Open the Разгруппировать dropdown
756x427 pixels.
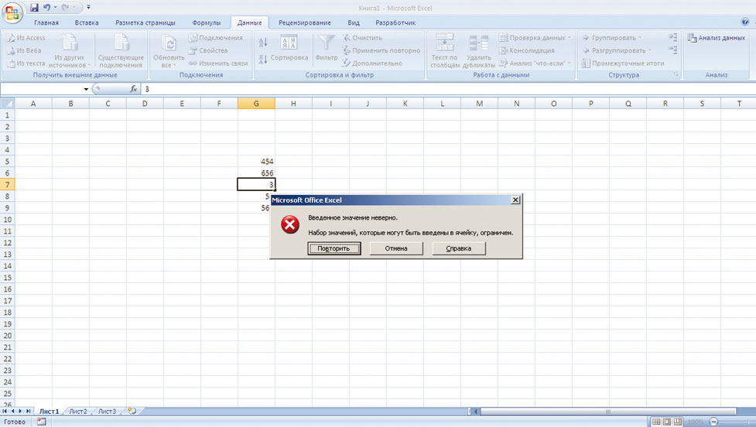(617, 50)
